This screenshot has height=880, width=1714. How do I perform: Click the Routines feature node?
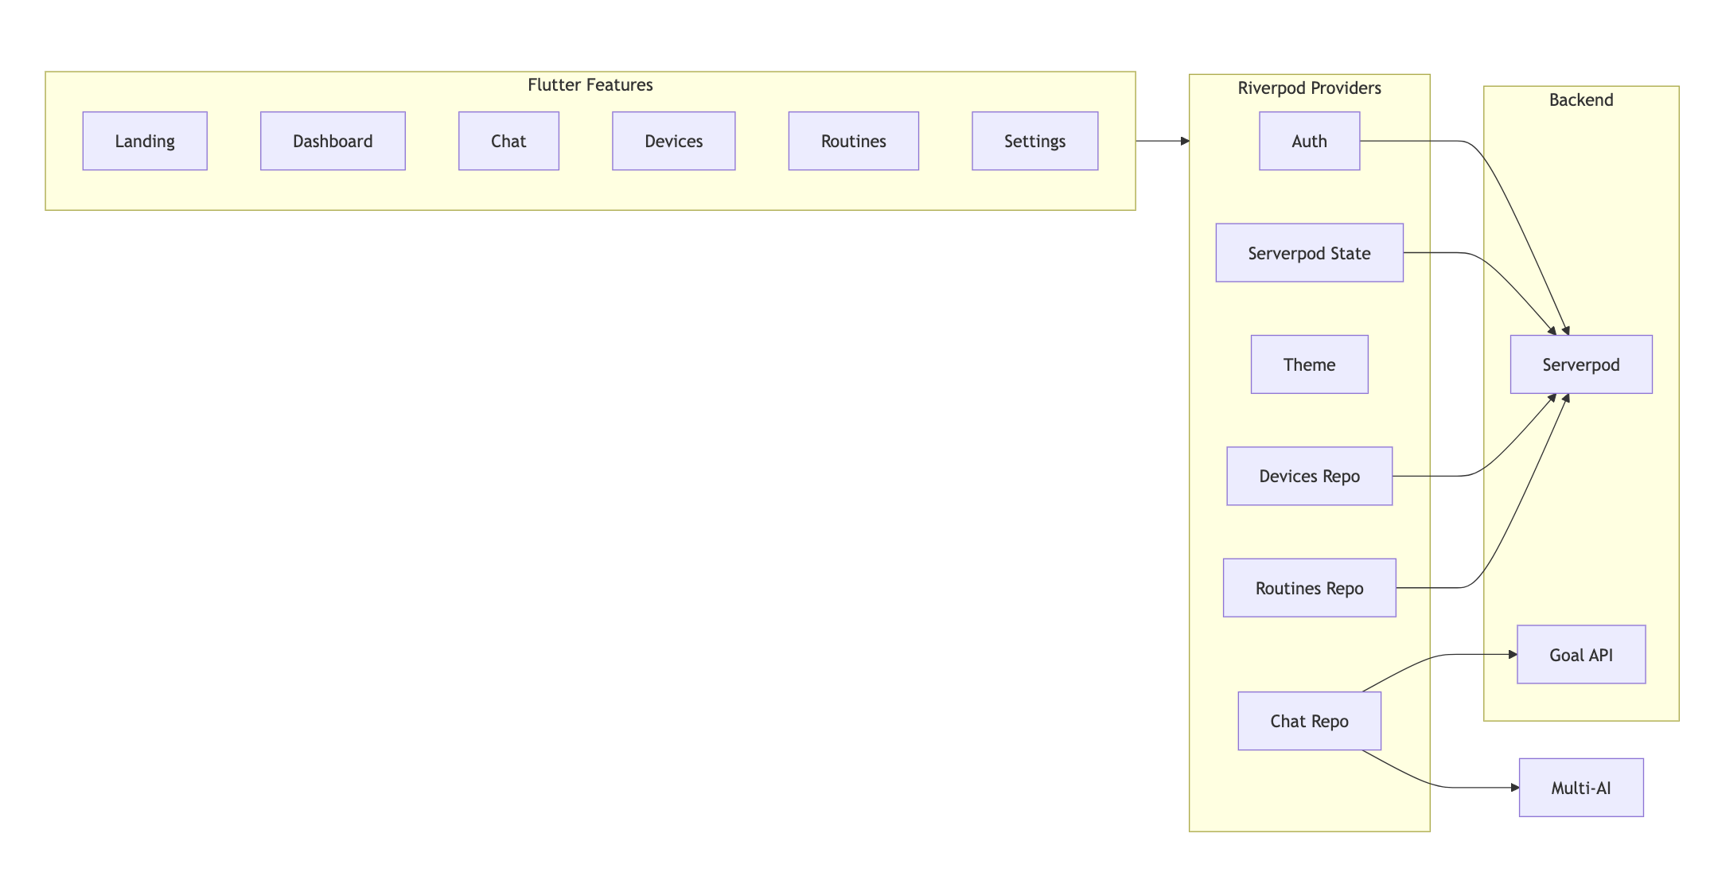(853, 141)
